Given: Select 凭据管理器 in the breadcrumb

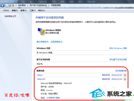Looking at the screenshot, I should (x=56, y=6).
